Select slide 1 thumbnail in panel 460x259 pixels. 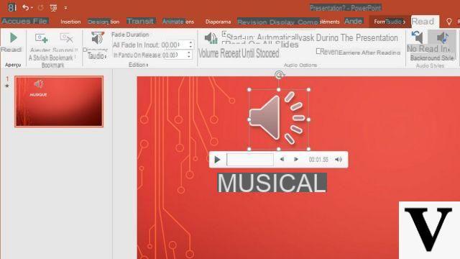(x=59, y=101)
